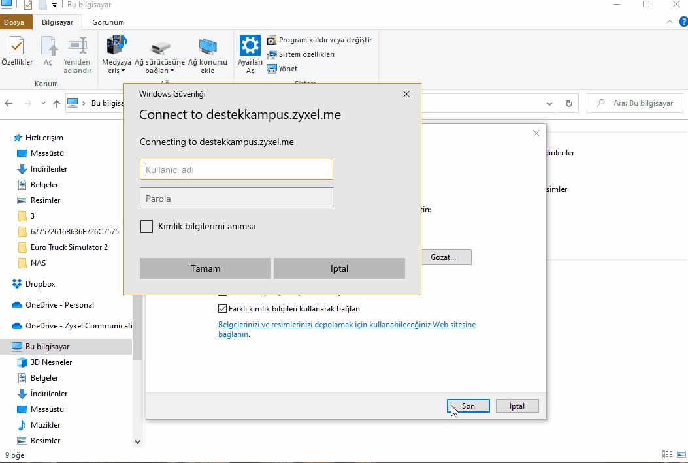
Task: Open Ağ sürücüsüne bağlan dropdown arrow
Action: pos(172,71)
